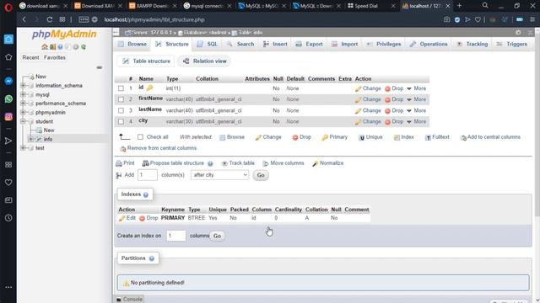The height and width of the screenshot is (303, 540).
Task: Tick checkbox for firstName column row
Action: 121,99
